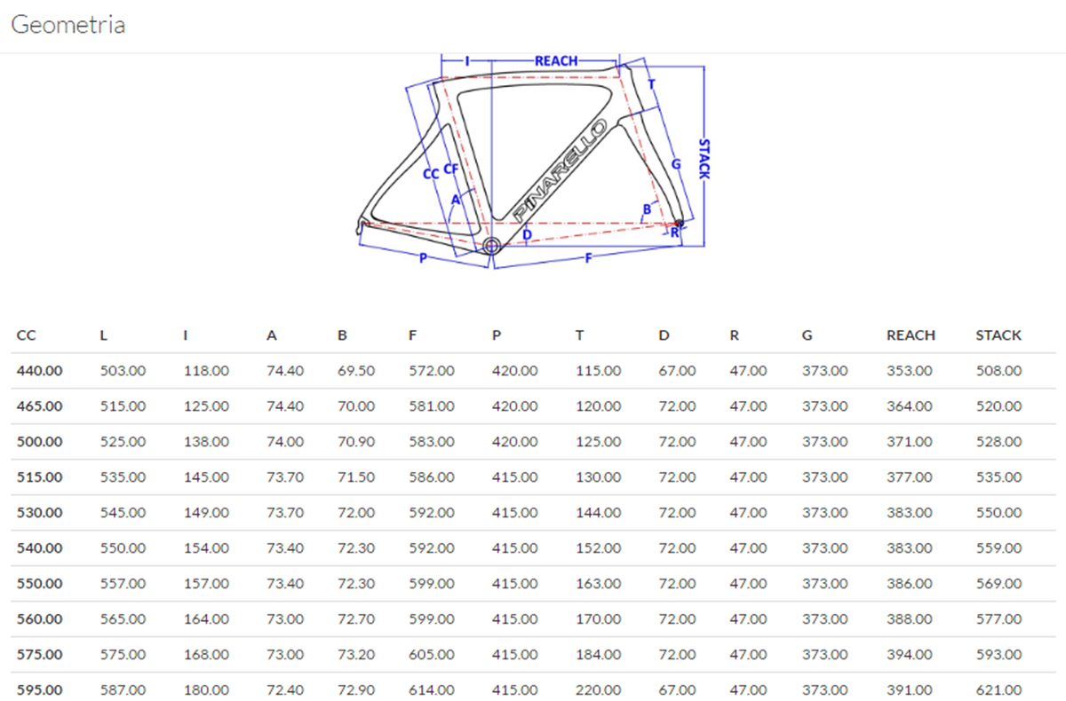Screen dimensions: 1066x701
Task: Click I value 145.00 in the 515.00 row
Action: [x=205, y=477]
